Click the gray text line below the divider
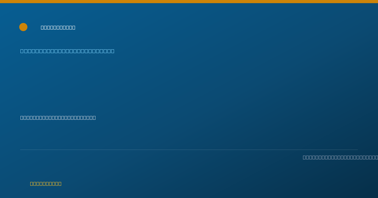The width and height of the screenshot is (378, 198). (341, 157)
